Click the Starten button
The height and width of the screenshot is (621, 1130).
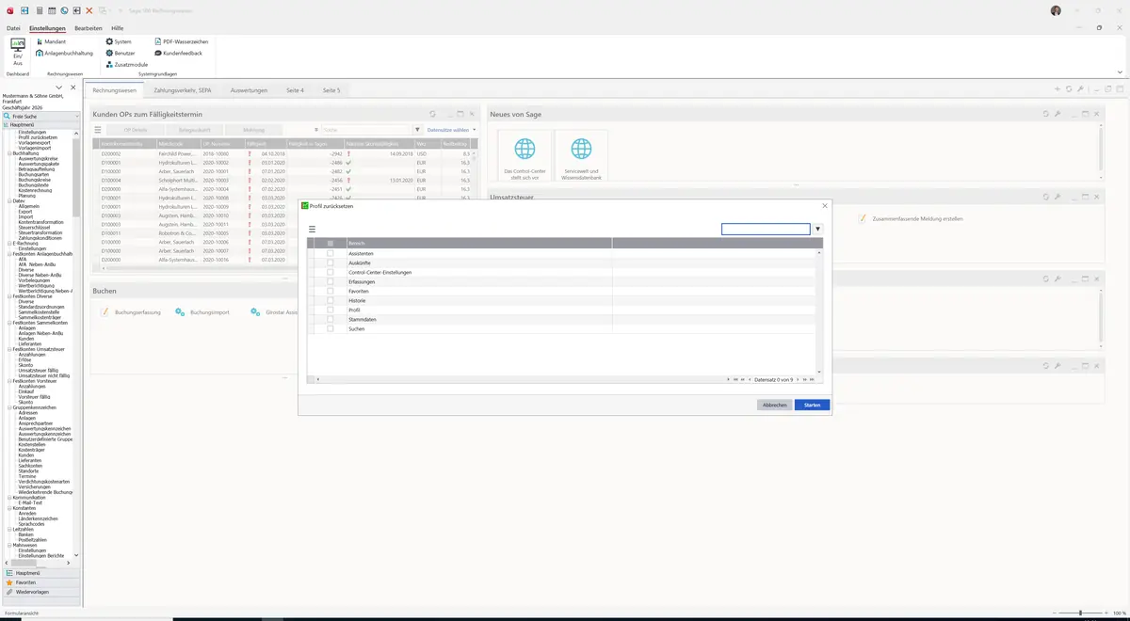point(812,405)
